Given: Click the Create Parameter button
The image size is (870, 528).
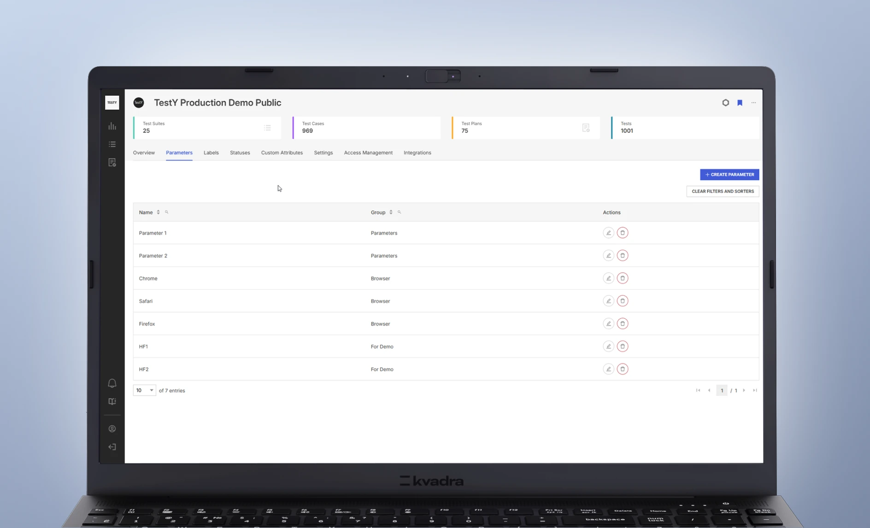Looking at the screenshot, I should pyautogui.click(x=729, y=175).
